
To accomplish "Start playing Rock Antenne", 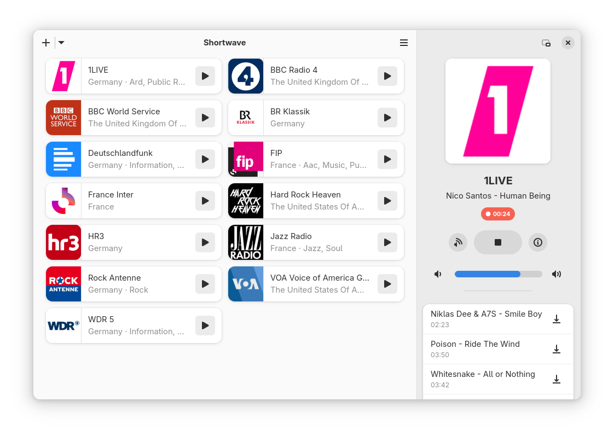I will pyautogui.click(x=205, y=284).
